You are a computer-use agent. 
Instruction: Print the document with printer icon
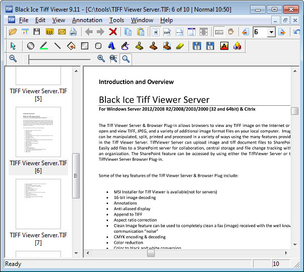pos(73,32)
